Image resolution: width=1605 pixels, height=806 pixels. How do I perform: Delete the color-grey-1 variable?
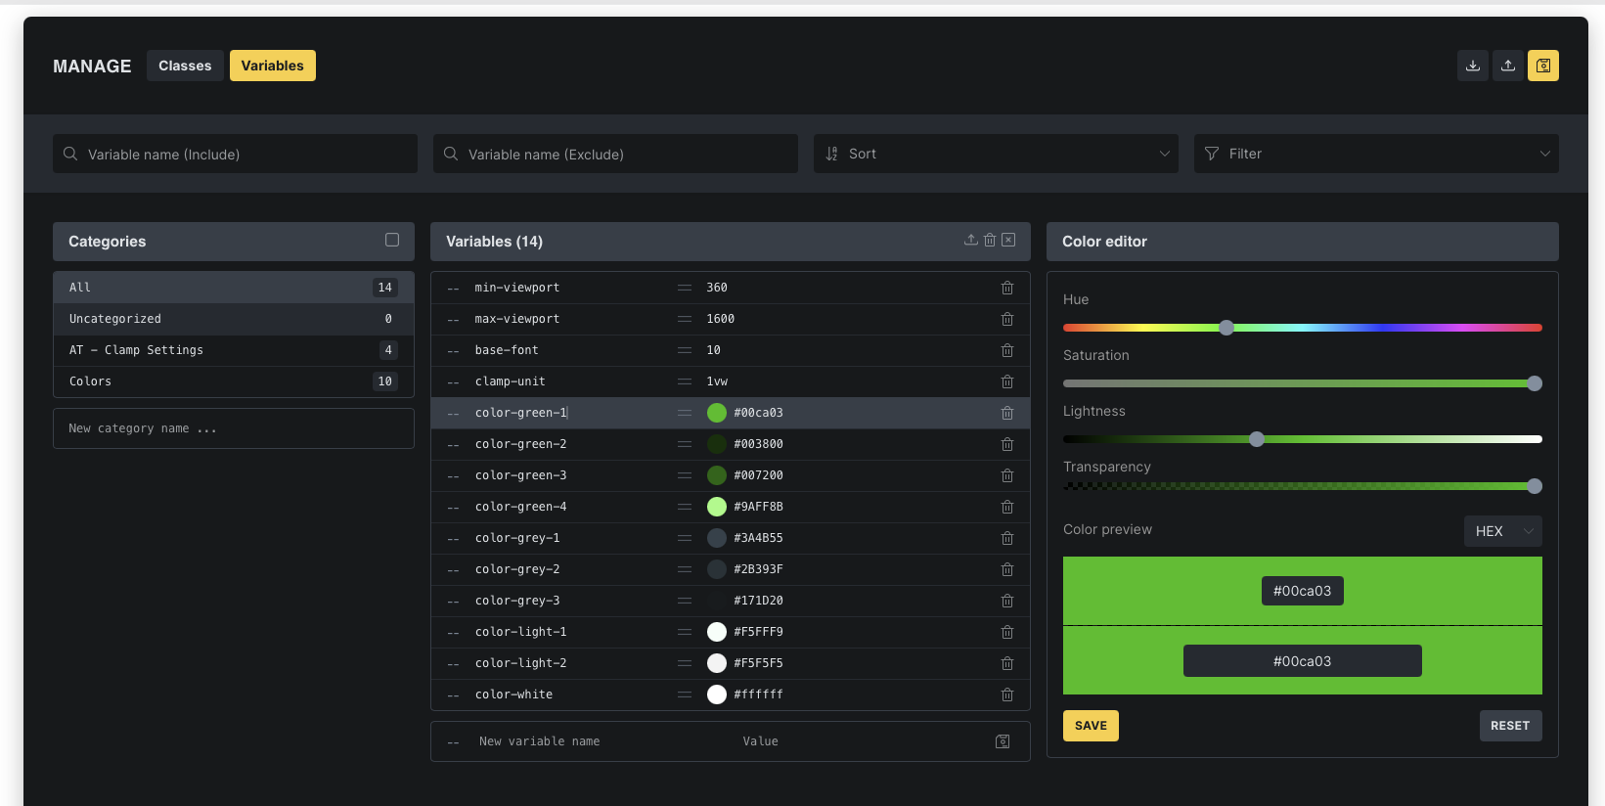(1007, 538)
